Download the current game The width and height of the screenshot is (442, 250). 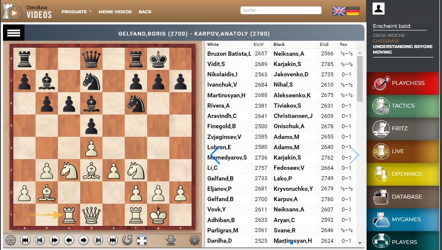171,241
